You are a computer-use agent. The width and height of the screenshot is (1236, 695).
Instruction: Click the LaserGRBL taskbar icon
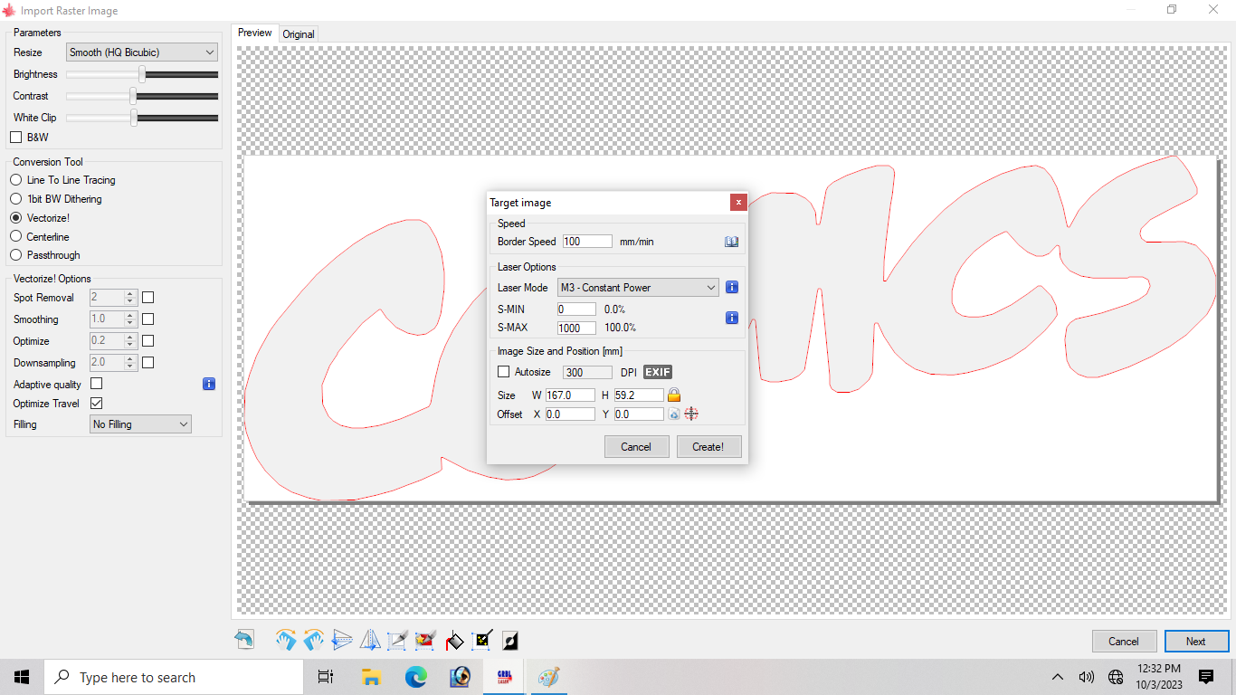(504, 677)
